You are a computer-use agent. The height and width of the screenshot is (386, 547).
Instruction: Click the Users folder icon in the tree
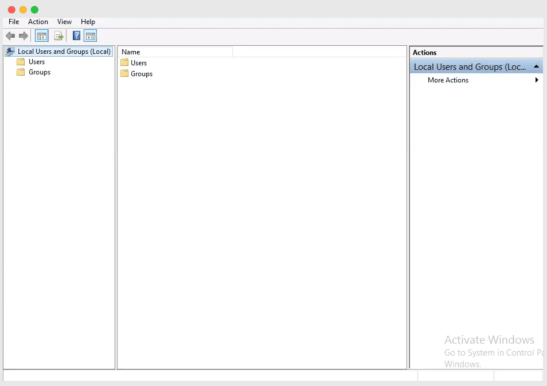coord(21,62)
